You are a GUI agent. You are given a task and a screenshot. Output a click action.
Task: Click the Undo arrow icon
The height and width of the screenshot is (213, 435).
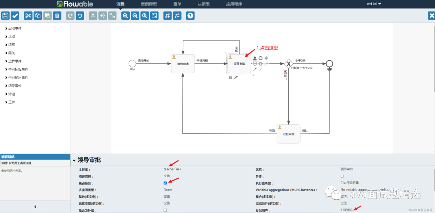(80, 16)
